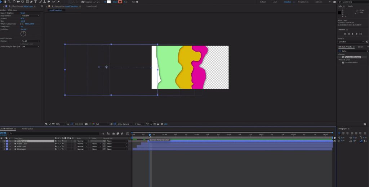369x187 pixels.
Task: Select the Zoom magnifier tool
Action: tap(9, 2)
